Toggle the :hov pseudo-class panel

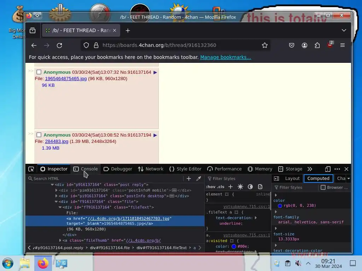pos(210,187)
